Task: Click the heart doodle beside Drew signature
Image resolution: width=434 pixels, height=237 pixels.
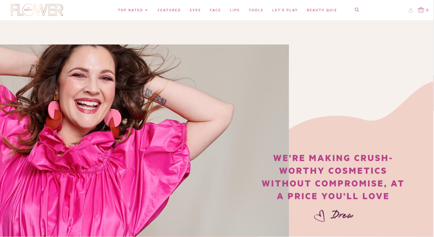Action: [319, 216]
